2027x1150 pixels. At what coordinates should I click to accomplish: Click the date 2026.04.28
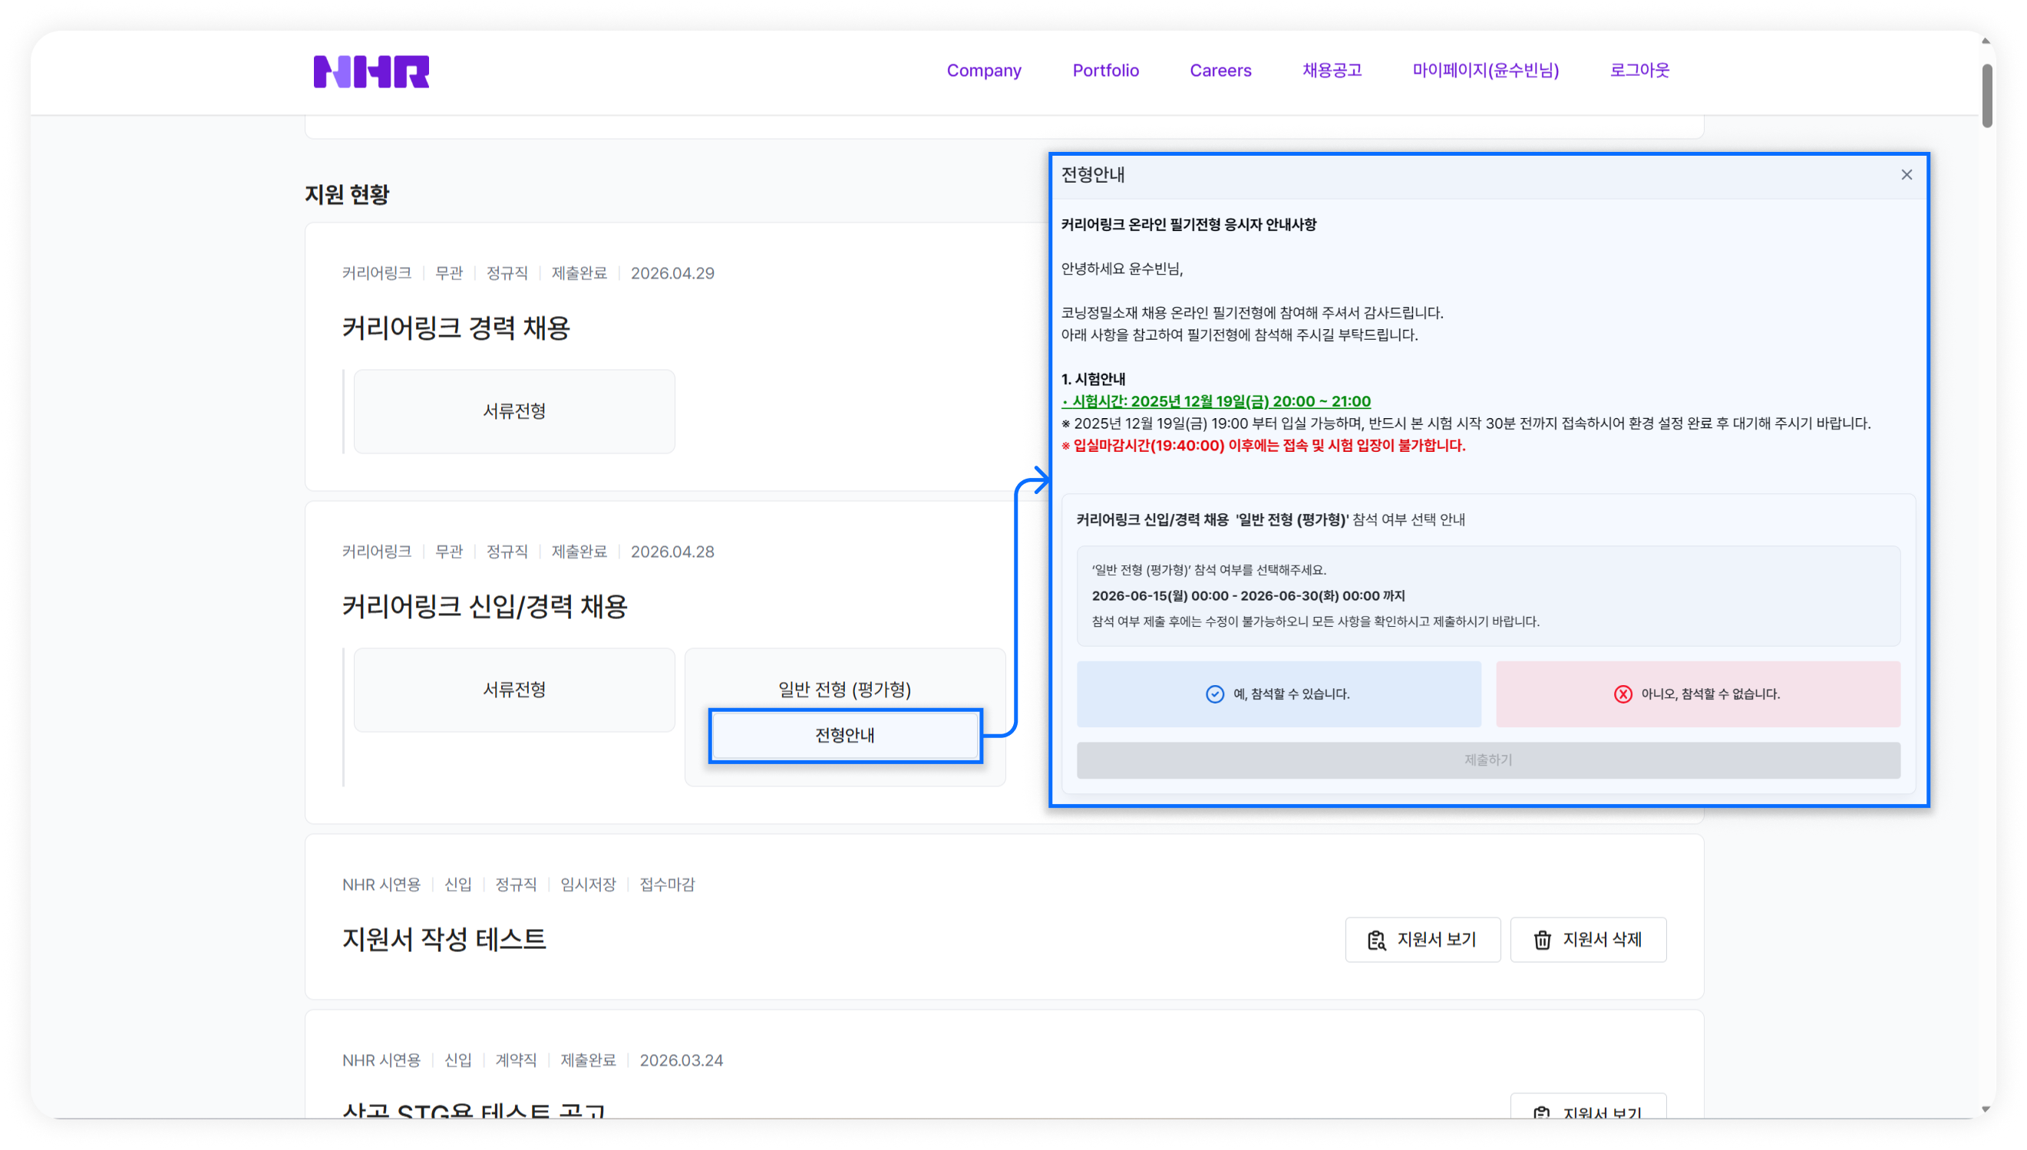pyautogui.click(x=672, y=552)
